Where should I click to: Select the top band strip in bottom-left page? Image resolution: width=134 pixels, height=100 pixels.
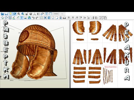point(80,68)
